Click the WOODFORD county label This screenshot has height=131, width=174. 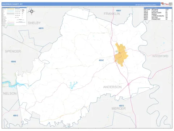160,56
